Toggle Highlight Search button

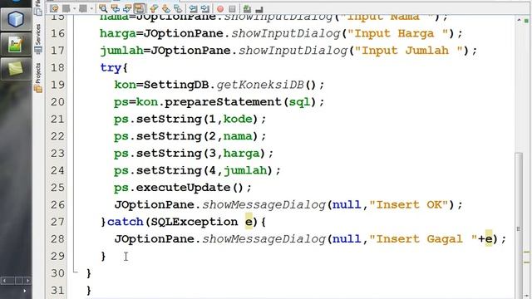(x=140, y=8)
